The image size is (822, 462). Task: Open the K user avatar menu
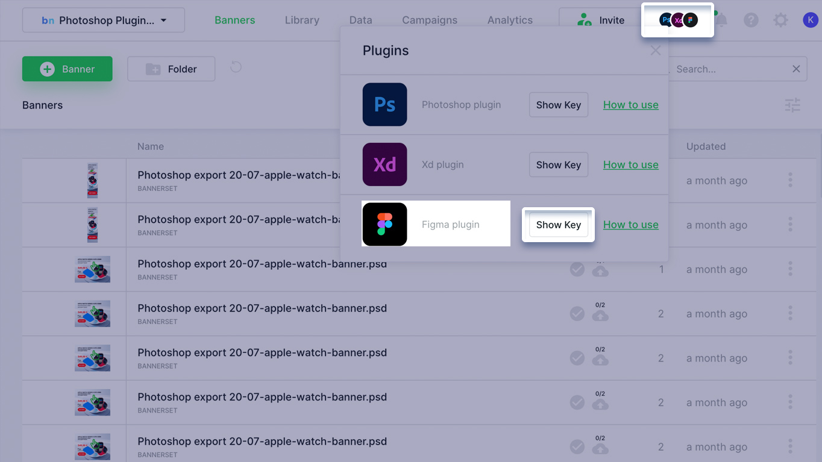click(811, 20)
